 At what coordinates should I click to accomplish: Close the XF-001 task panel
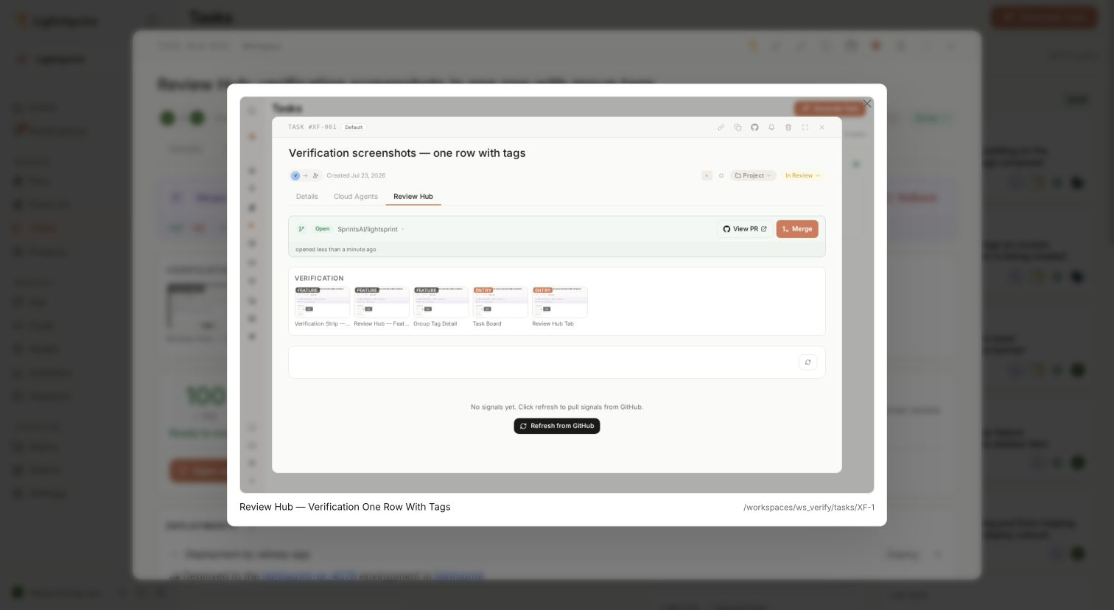click(x=822, y=127)
